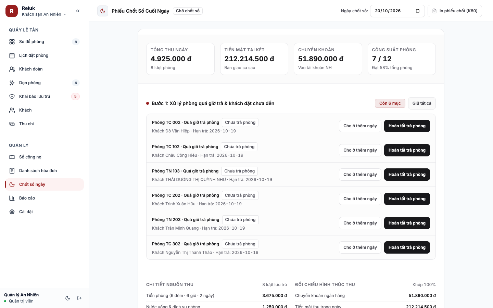493x308 pixels.
Task: Click Cho ở thêm ngày for TC 302
Action: tap(360, 247)
